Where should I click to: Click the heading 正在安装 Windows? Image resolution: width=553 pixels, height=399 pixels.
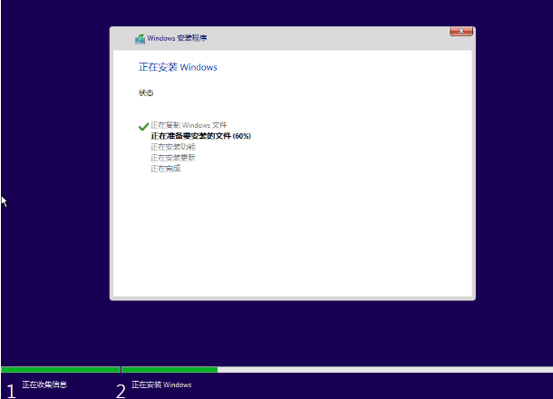pos(178,67)
